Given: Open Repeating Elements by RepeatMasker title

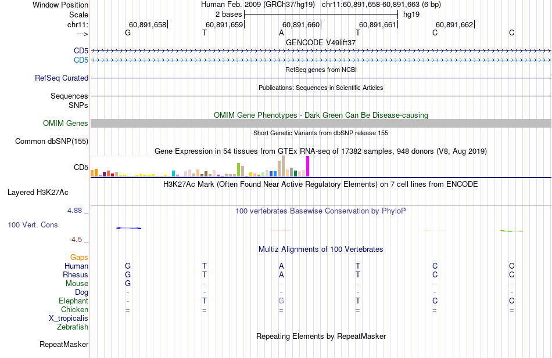Looking at the screenshot, I should tap(321, 336).
